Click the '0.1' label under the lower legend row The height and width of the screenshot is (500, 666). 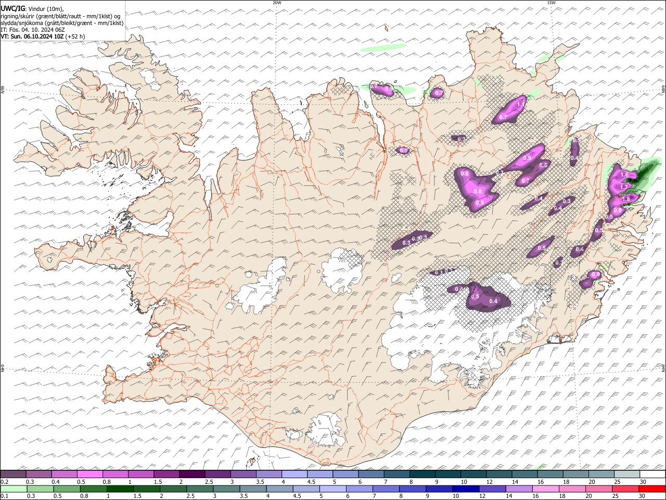pos(4,496)
